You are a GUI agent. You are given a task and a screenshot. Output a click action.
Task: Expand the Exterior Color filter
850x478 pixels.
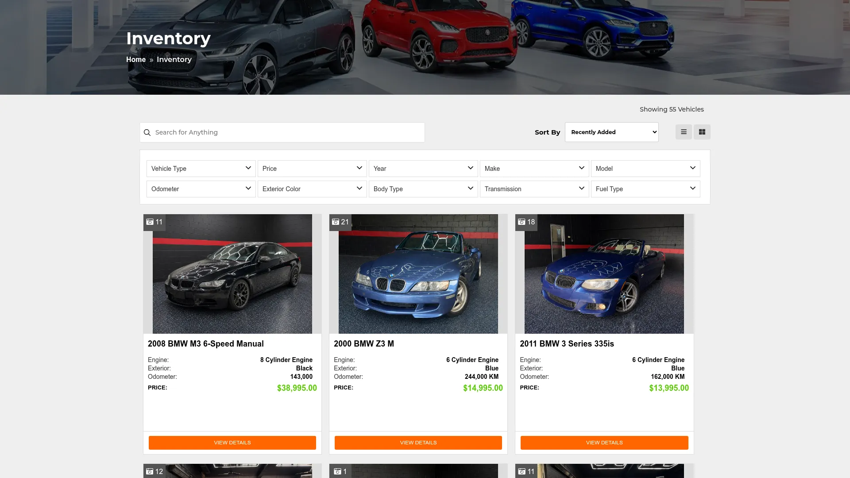tap(312, 189)
